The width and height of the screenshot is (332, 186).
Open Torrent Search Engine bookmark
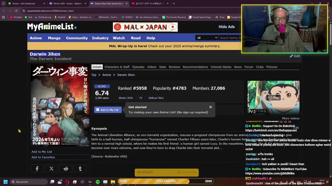click(x=200, y=17)
